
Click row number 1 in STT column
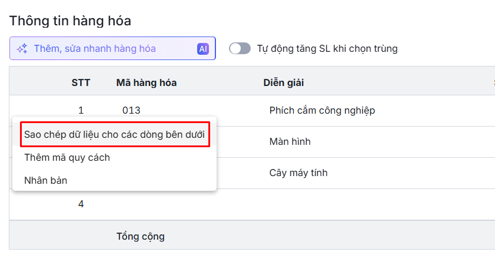(81, 110)
